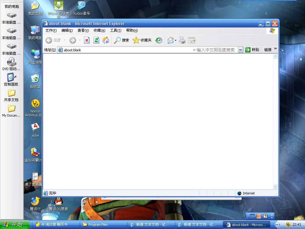This screenshot has height=229, width=305.
Task: Click the Print icon
Action: 182,40
